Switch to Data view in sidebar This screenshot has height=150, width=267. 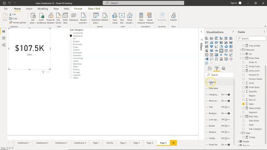pyautogui.click(x=4, y=38)
